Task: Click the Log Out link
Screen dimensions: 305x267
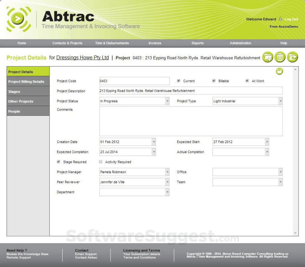Action: pos(291,19)
